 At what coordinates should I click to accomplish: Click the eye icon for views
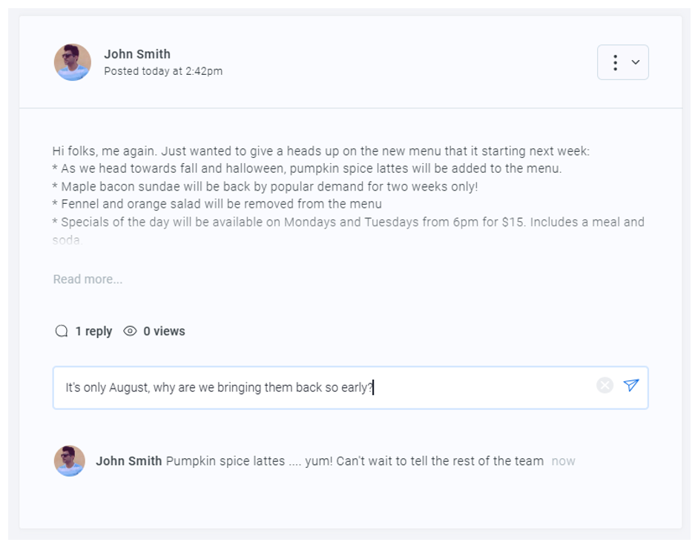[x=131, y=331]
